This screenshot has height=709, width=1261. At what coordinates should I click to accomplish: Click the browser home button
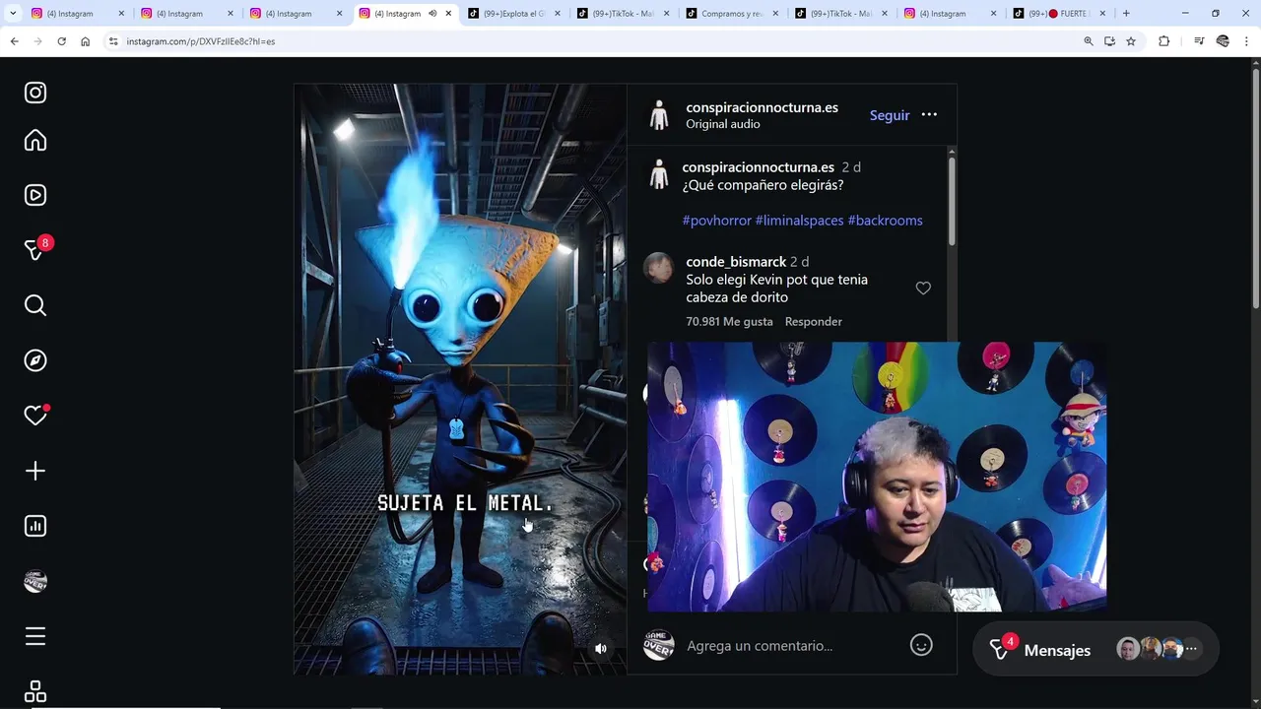[85, 41]
